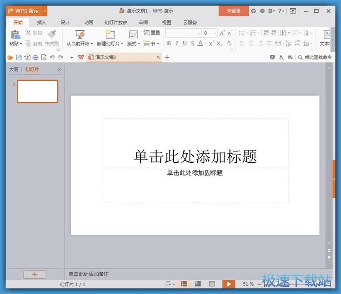341x294 pixels.
Task: Click the Paste (粘贴) icon
Action: pos(15,34)
